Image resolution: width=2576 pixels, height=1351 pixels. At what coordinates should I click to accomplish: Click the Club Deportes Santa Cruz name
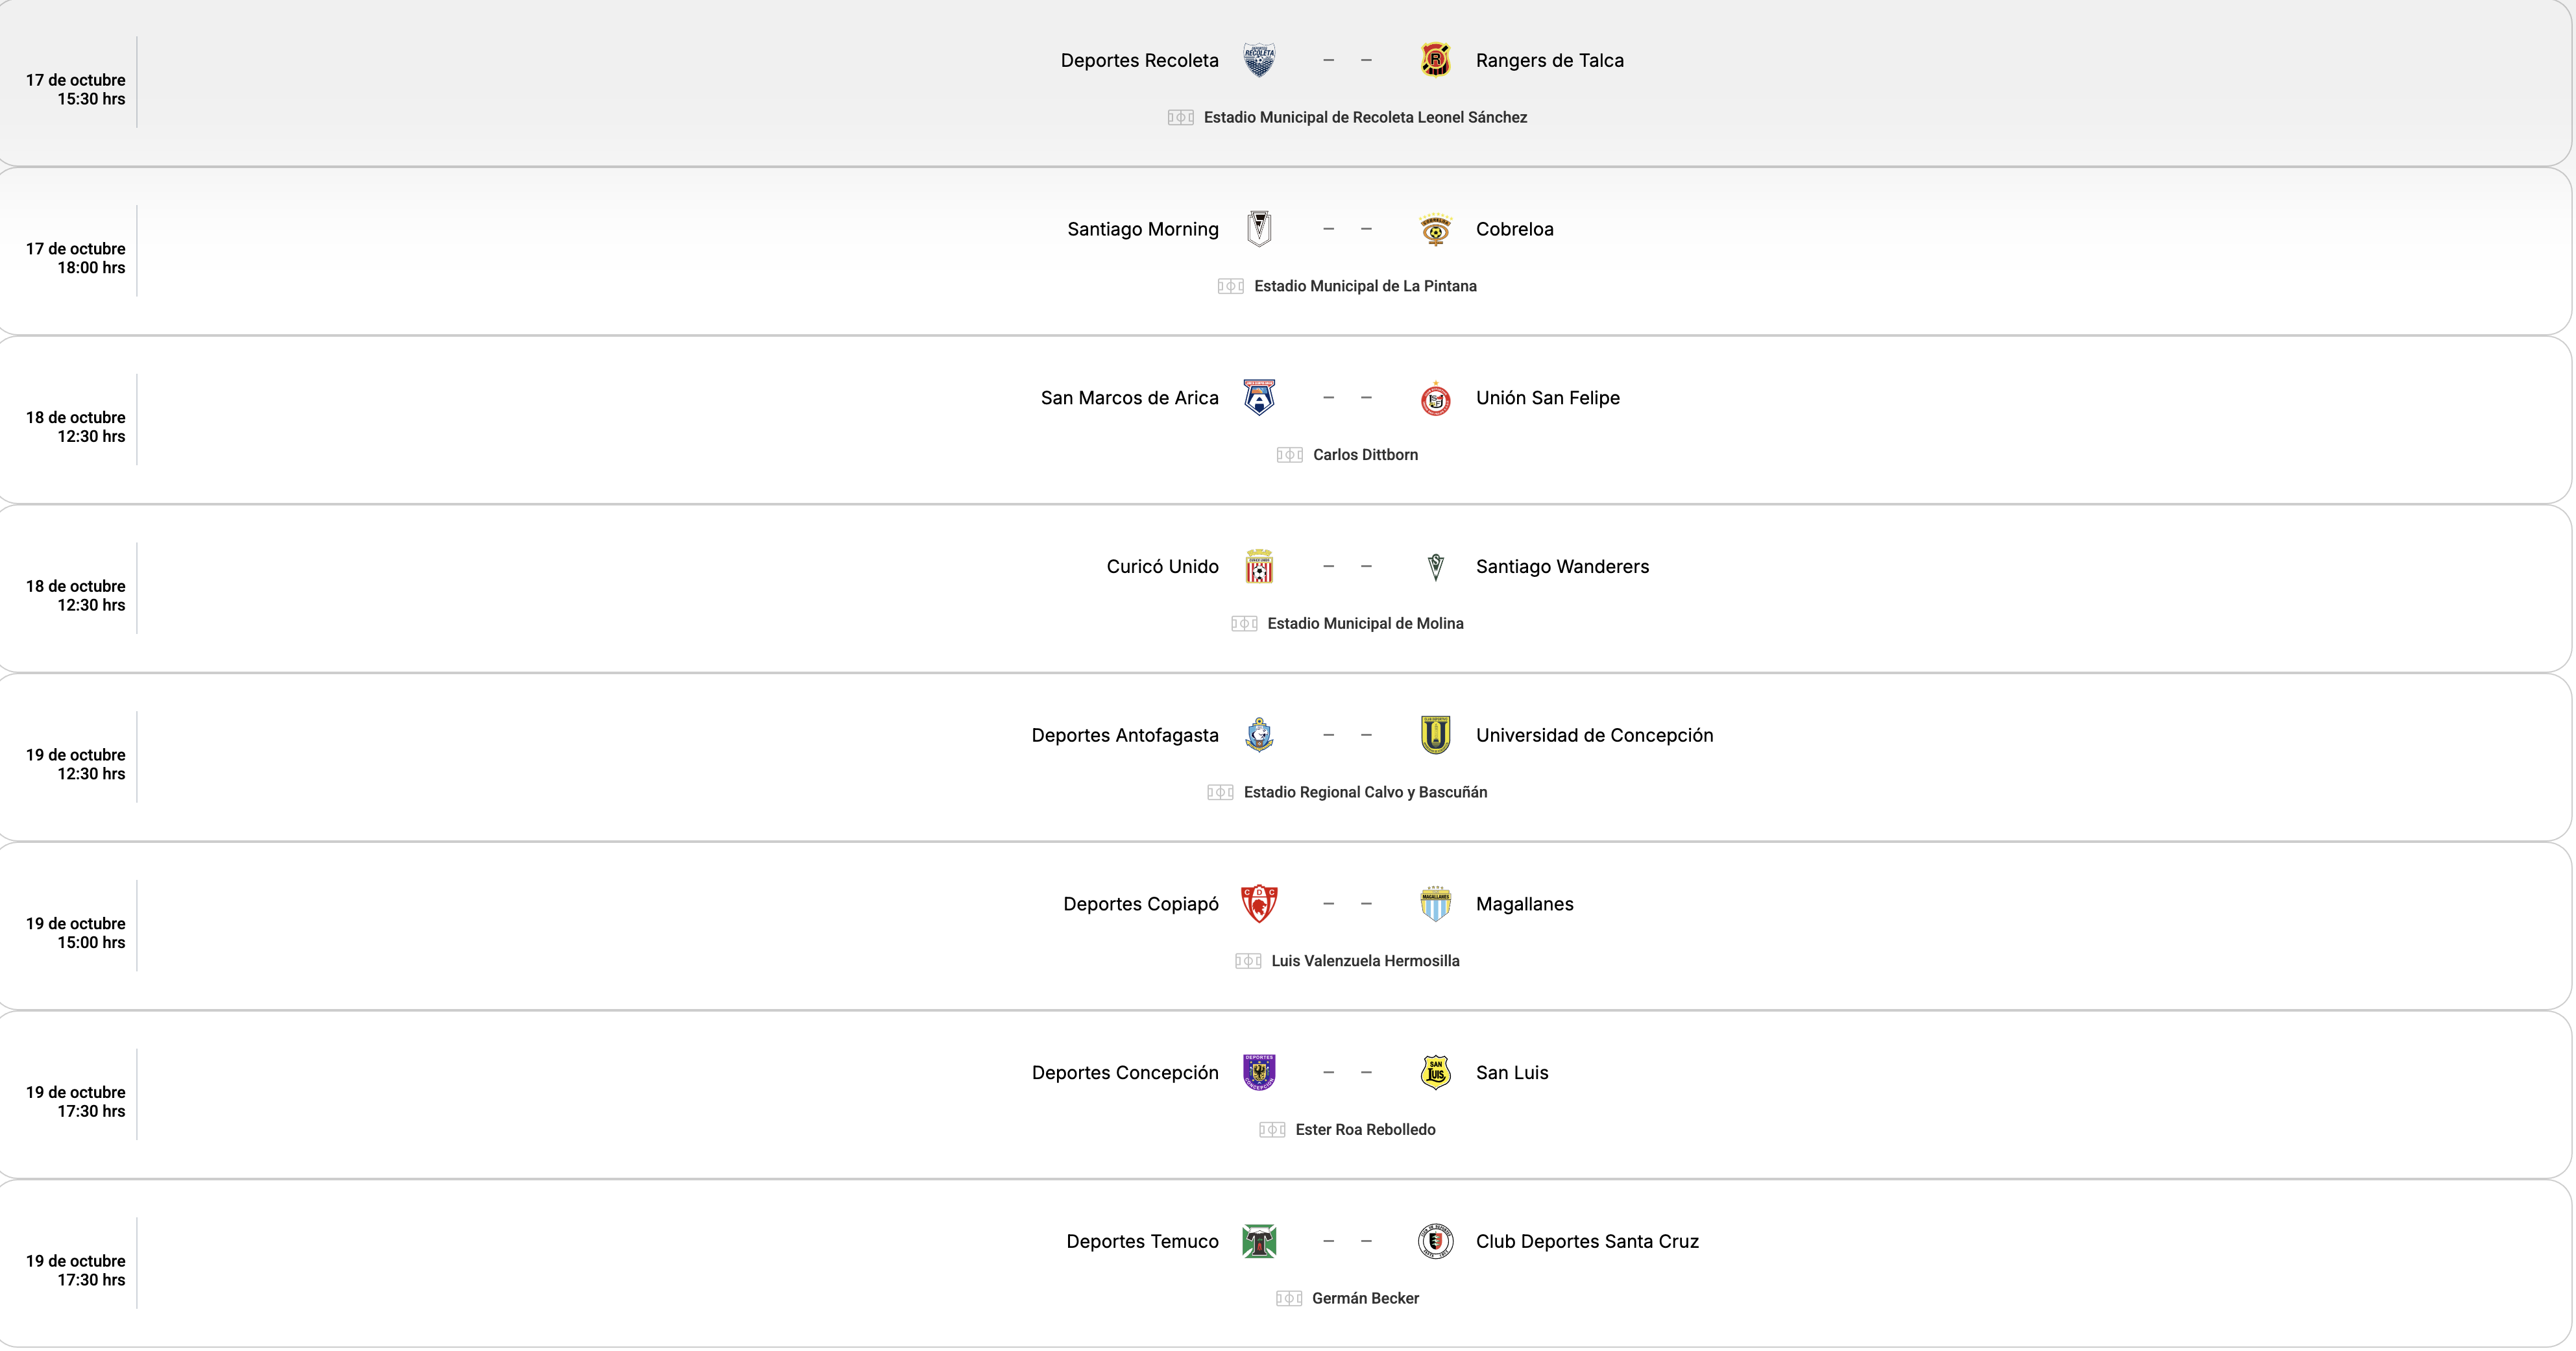[1587, 1241]
